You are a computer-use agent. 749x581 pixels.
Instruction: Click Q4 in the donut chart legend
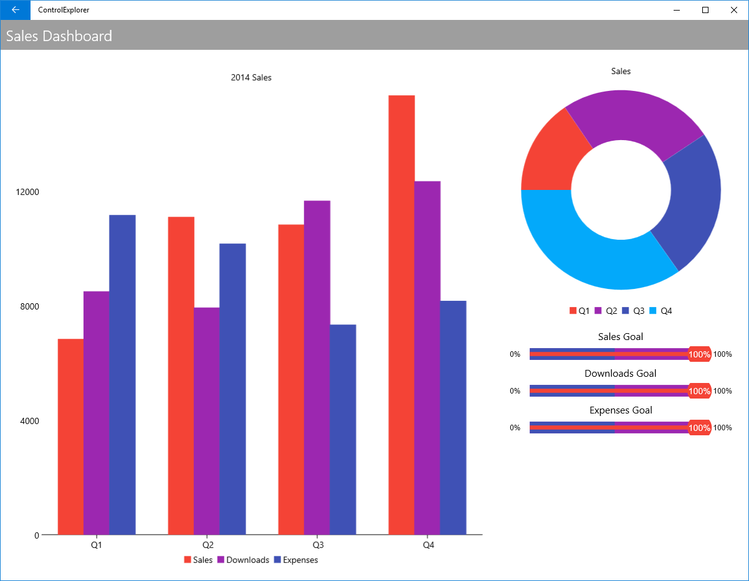662,311
